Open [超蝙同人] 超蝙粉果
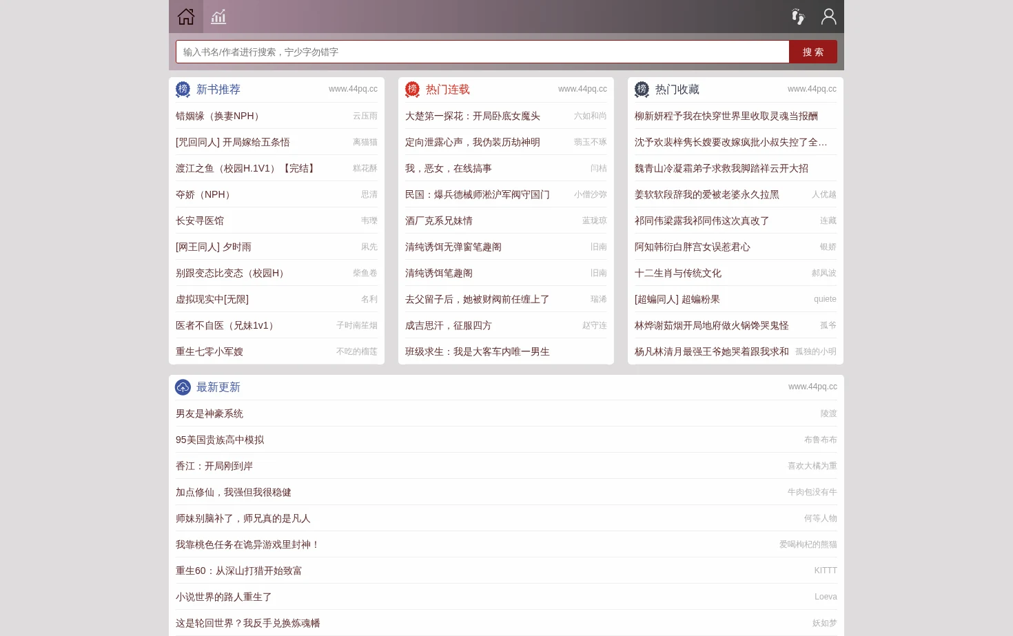This screenshot has height=636, width=1013. point(677,299)
